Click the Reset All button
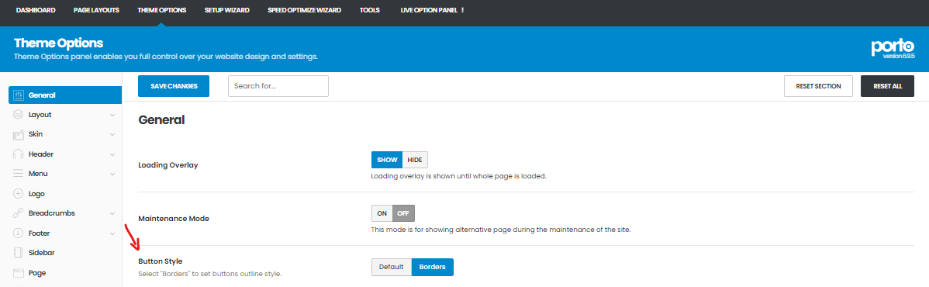 click(888, 86)
